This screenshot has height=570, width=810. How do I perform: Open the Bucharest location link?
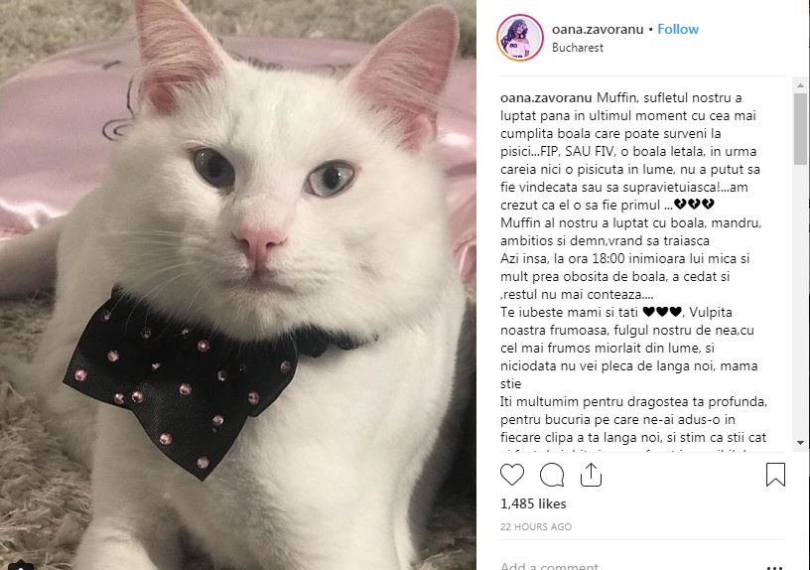(577, 48)
